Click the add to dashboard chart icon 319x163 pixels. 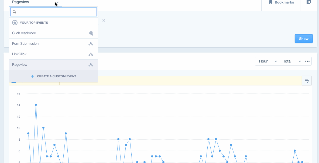309,2
